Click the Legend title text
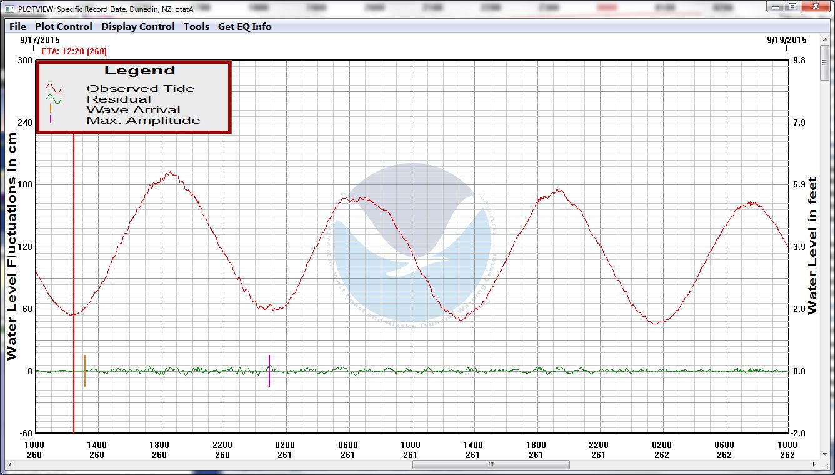 [x=139, y=71]
